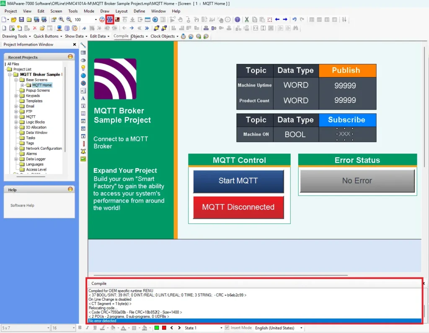Click the Compile icon in the toolbar
The image size is (429, 333).
pos(110,19)
